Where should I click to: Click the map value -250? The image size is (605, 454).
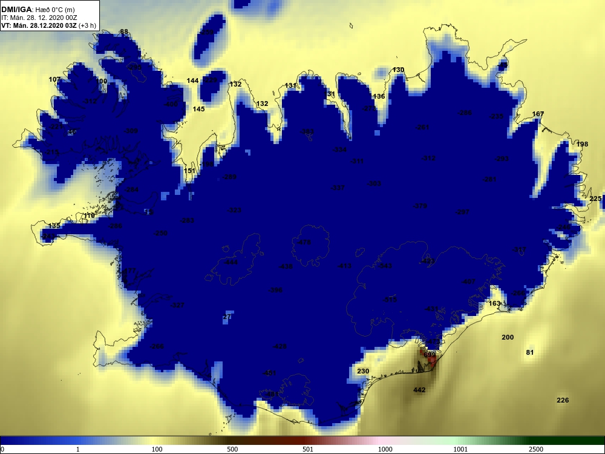pyautogui.click(x=160, y=233)
